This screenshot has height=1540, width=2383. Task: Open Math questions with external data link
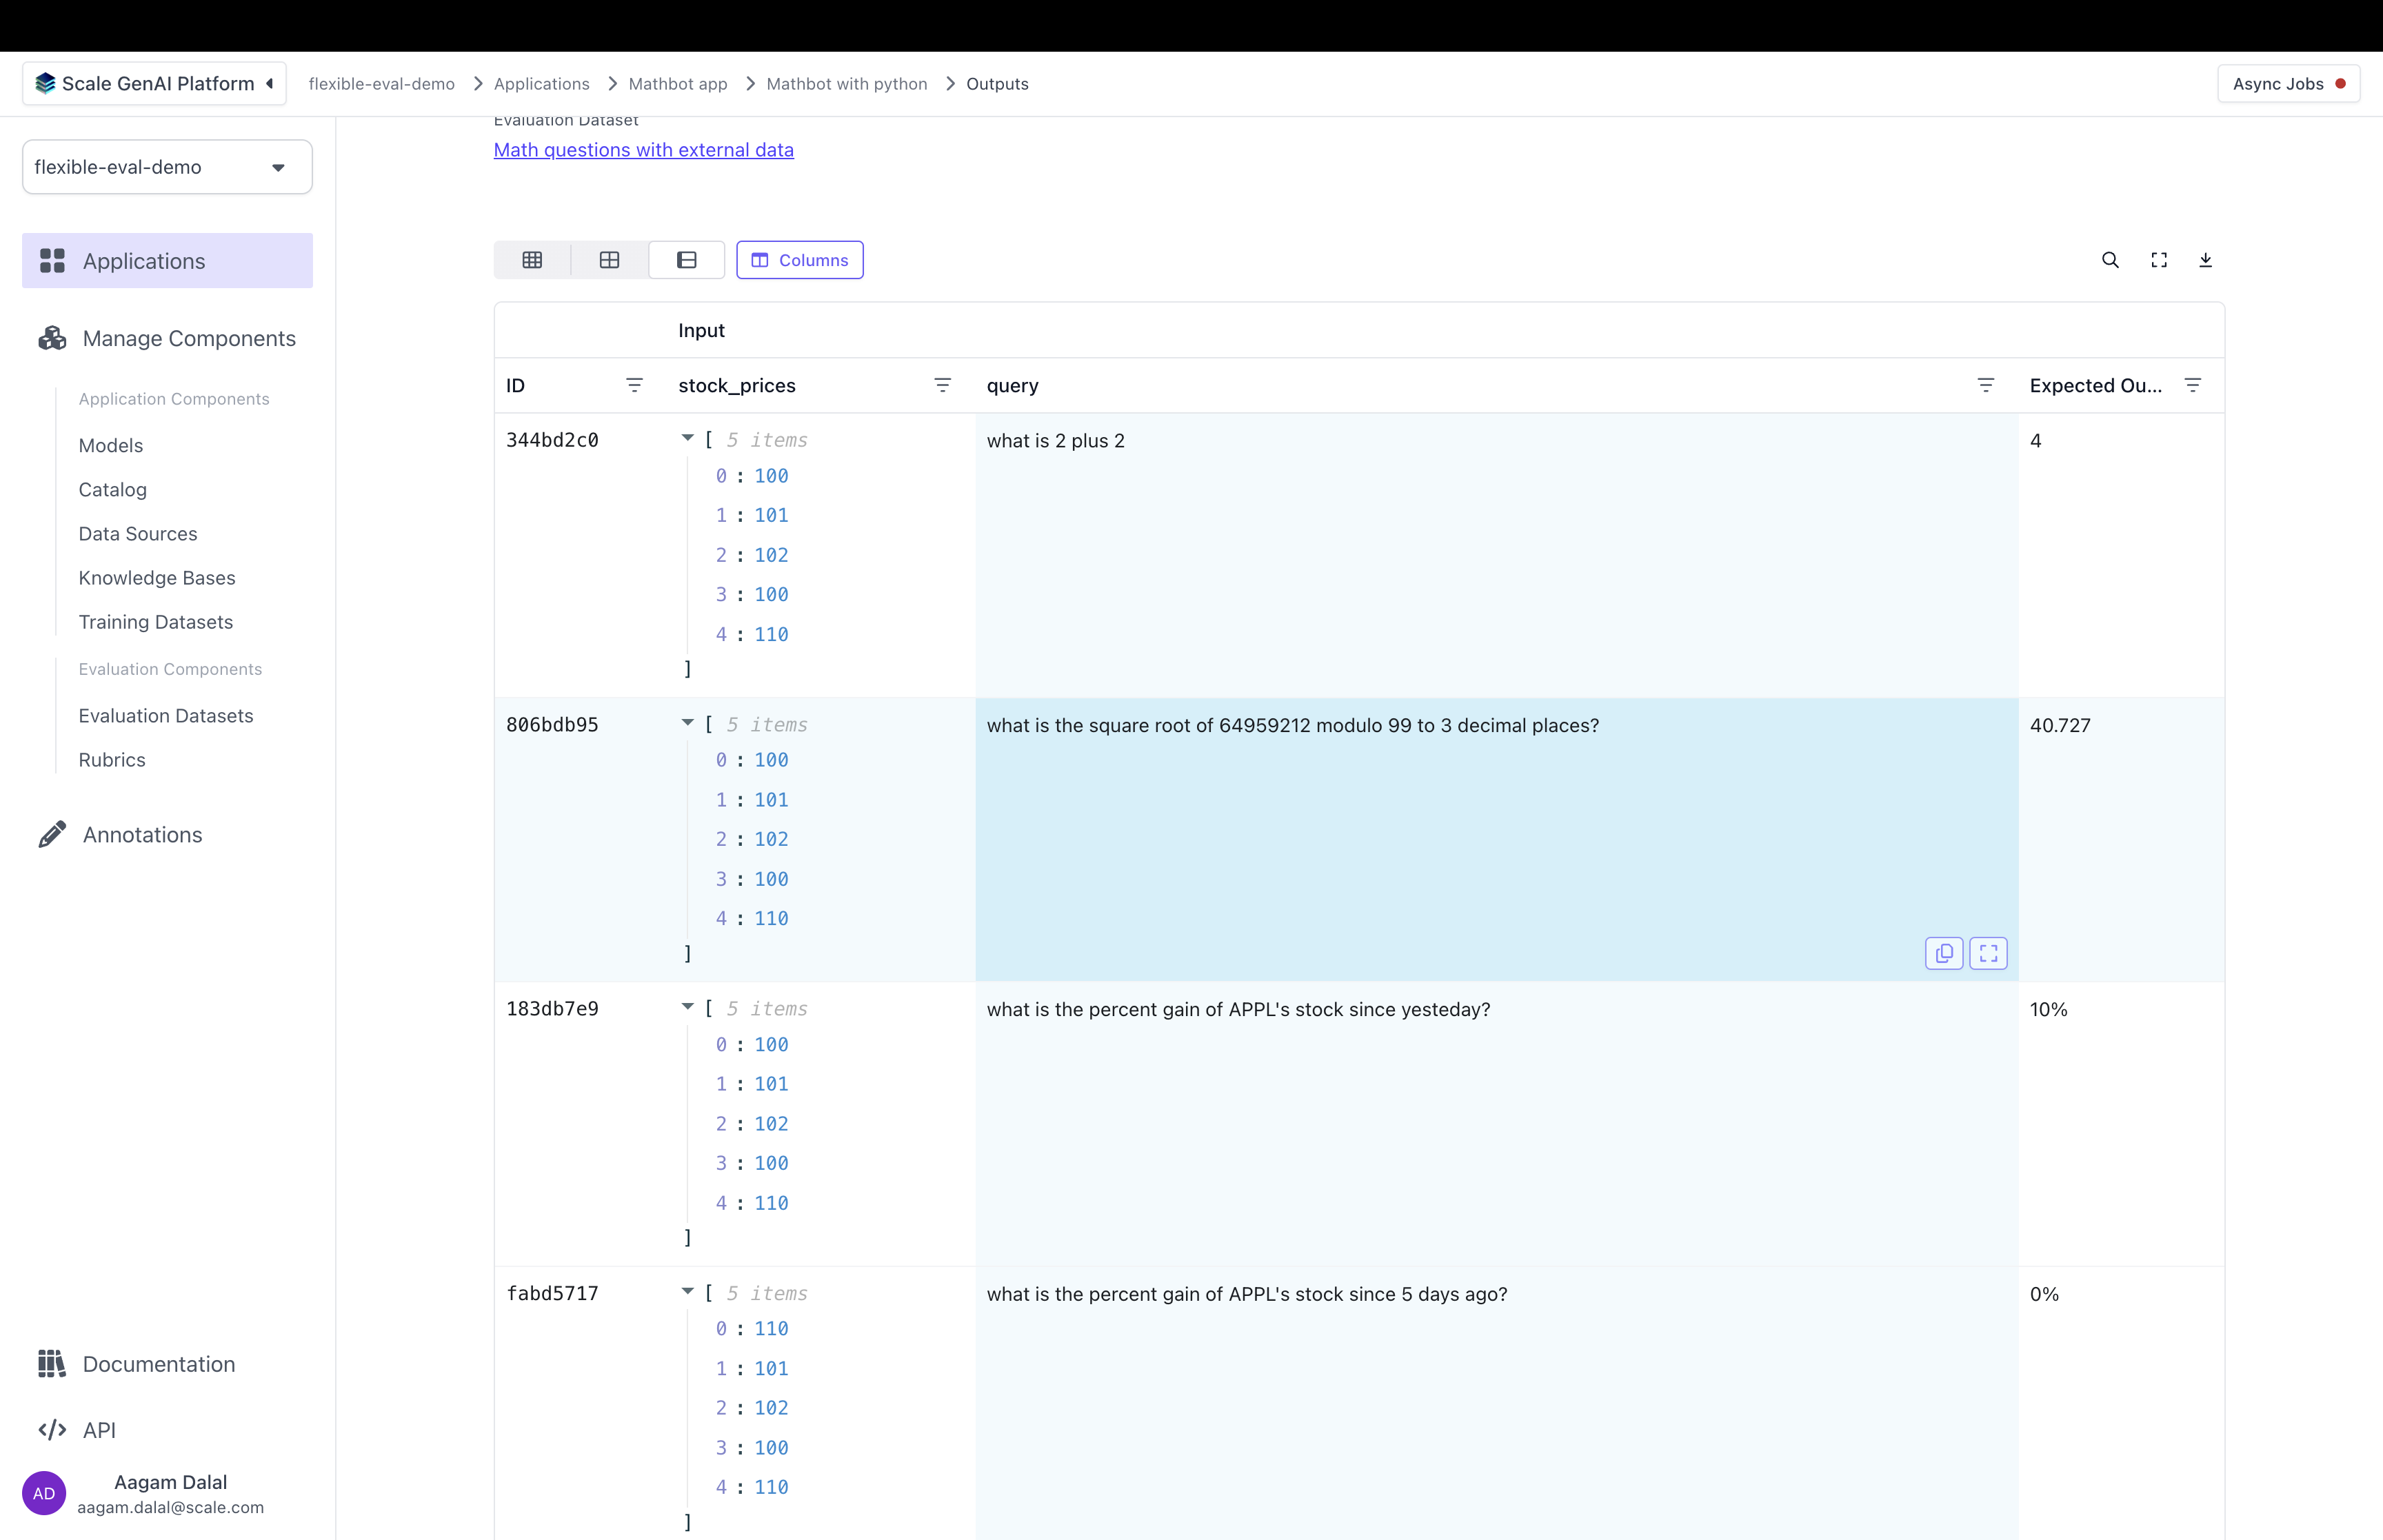[643, 150]
